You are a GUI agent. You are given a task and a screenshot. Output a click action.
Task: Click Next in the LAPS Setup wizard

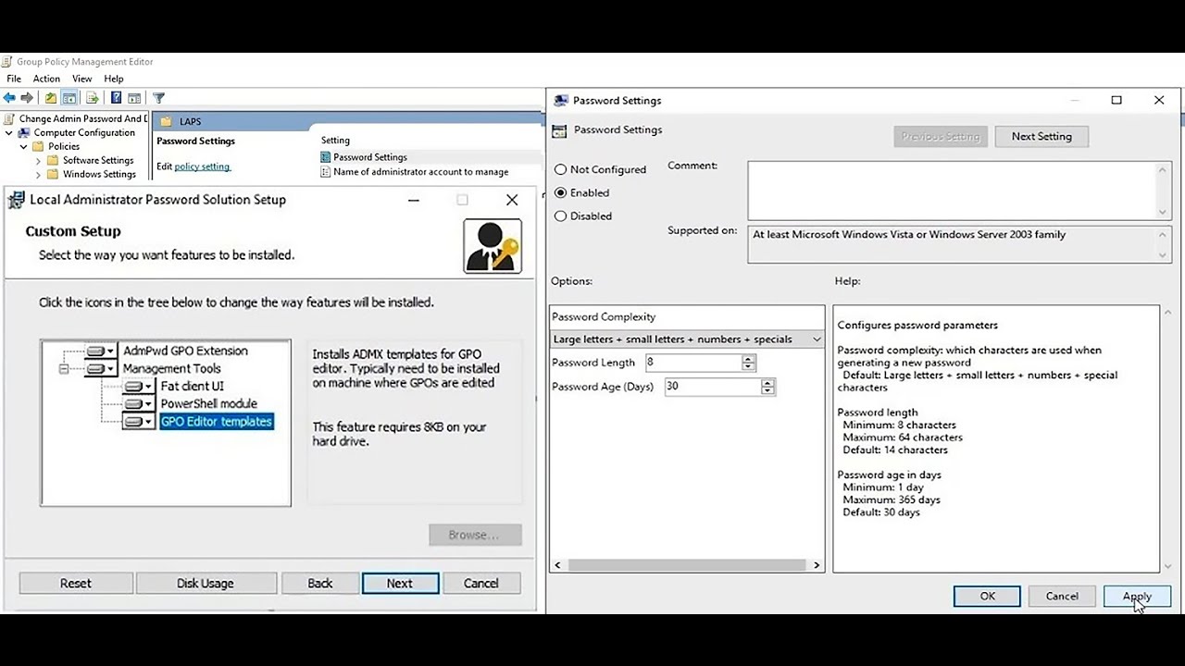[x=400, y=584]
